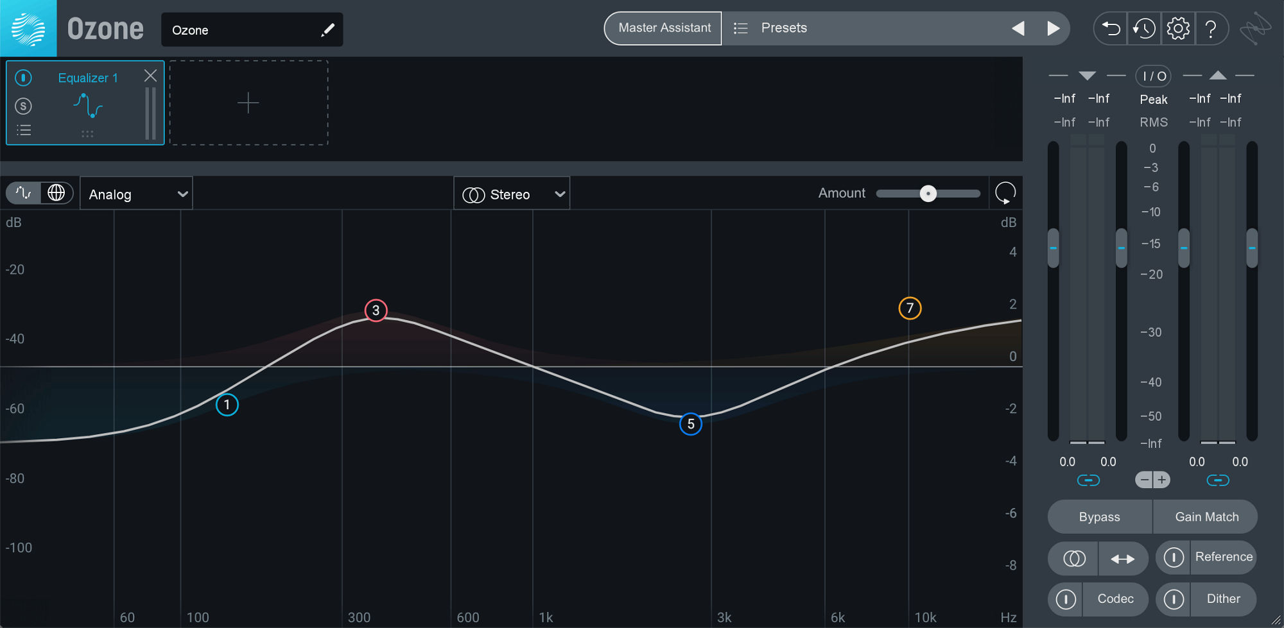Remove the Equalizer 1 module

pyautogui.click(x=150, y=76)
